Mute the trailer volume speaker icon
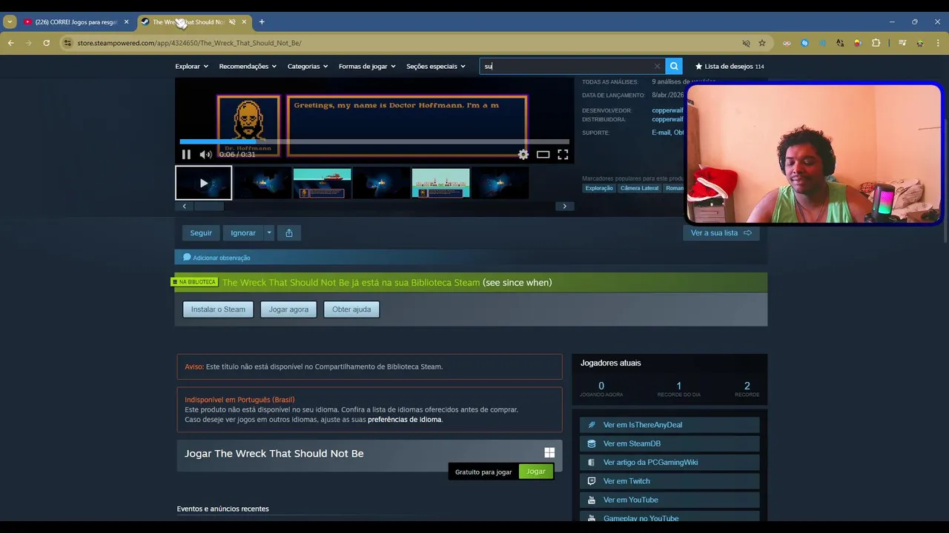949x533 pixels. (205, 155)
